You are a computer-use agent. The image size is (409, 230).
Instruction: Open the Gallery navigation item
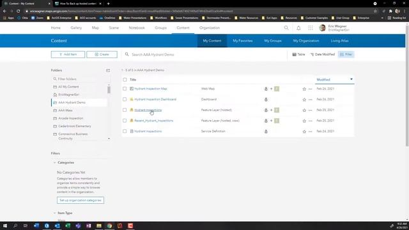click(x=76, y=27)
